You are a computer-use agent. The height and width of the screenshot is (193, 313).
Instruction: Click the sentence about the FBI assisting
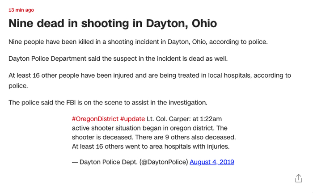pos(108,102)
